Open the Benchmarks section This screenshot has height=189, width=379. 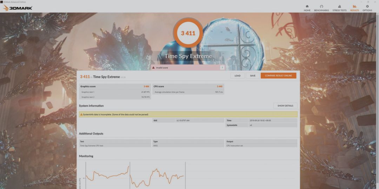[x=321, y=8]
